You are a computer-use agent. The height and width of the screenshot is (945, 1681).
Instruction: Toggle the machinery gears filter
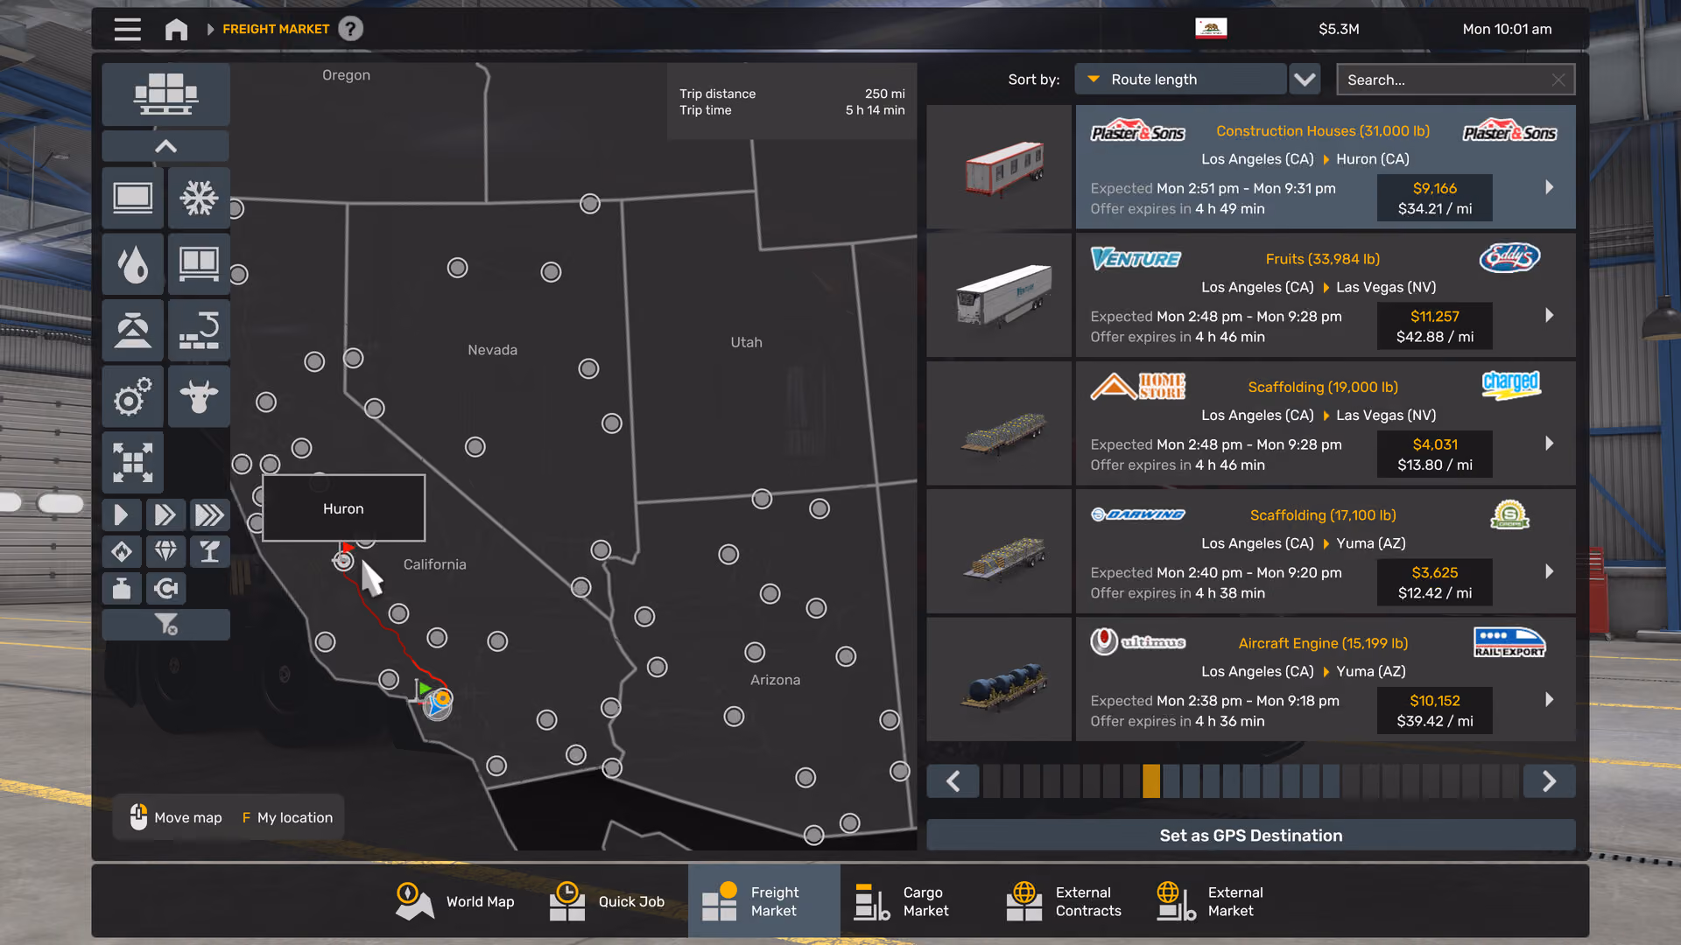[132, 397]
